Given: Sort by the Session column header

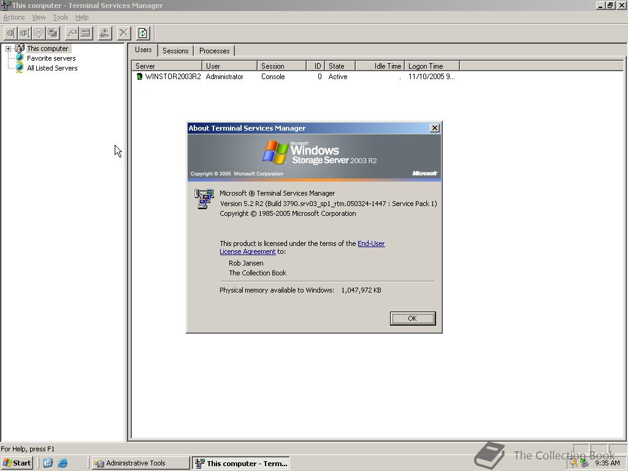Looking at the screenshot, I should [281, 66].
